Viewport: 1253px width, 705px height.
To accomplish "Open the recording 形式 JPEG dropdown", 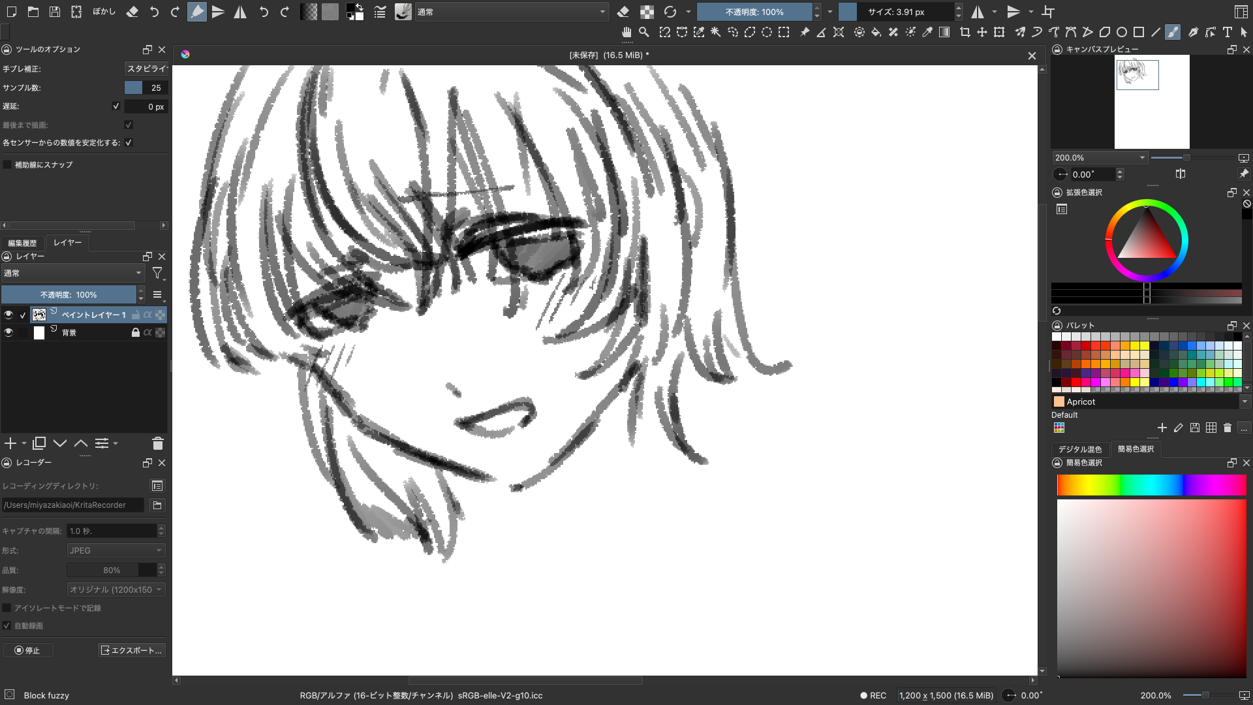I will tap(116, 550).
